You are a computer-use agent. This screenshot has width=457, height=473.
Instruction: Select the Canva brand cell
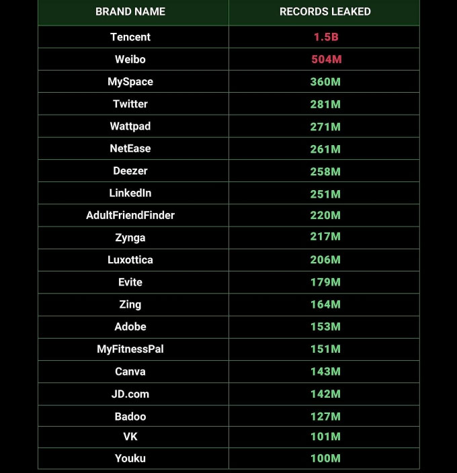[x=130, y=372]
